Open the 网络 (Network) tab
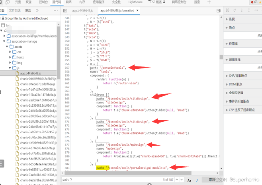 (x=68, y=2)
